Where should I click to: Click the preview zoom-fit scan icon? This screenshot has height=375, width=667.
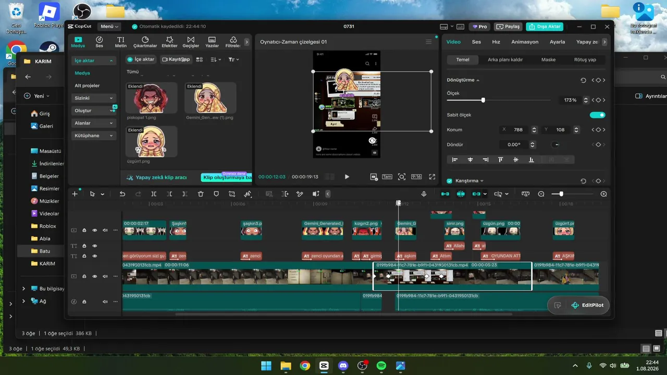pyautogui.click(x=402, y=177)
